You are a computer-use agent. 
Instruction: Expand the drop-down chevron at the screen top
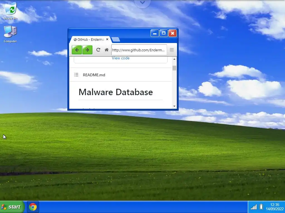point(142,3)
